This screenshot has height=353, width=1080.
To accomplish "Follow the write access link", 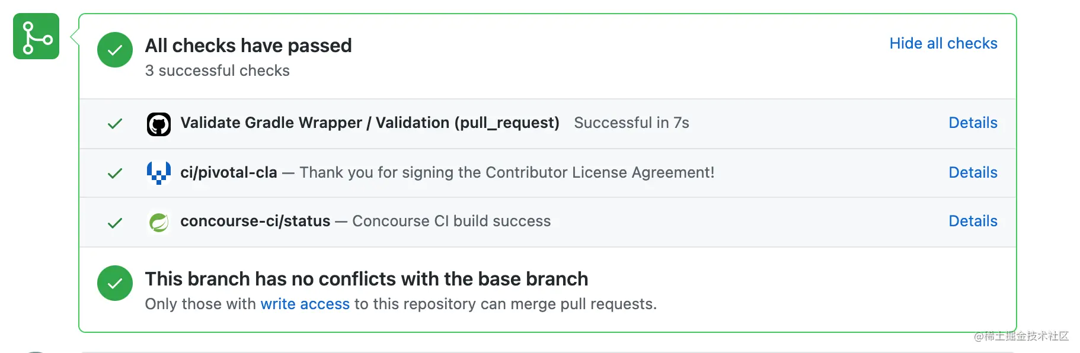I will tap(305, 304).
